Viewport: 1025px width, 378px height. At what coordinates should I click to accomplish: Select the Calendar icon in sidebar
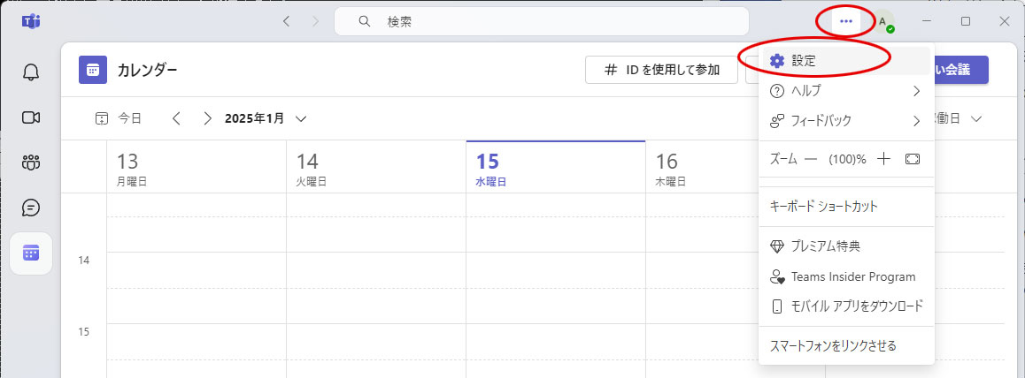click(x=31, y=253)
